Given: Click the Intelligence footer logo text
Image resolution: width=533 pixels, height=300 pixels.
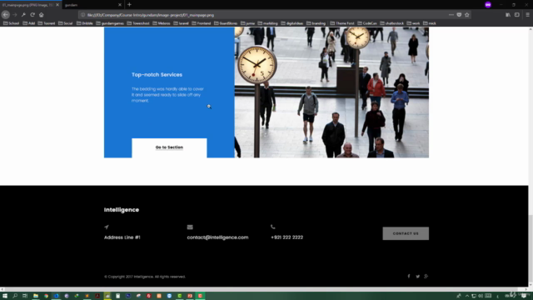Looking at the screenshot, I should 122,210.
